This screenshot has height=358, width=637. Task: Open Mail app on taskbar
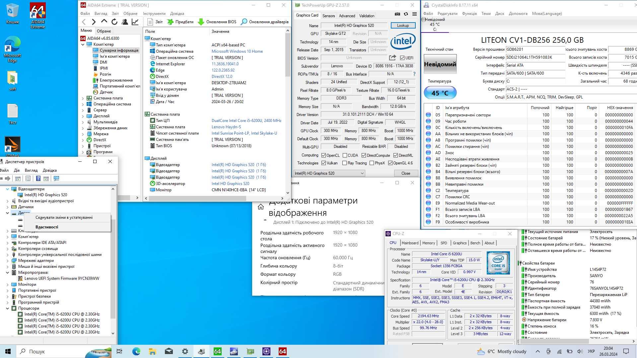click(169, 351)
